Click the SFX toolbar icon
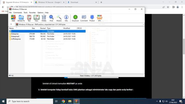The height and width of the screenshot is (104, 185). coord(99,18)
